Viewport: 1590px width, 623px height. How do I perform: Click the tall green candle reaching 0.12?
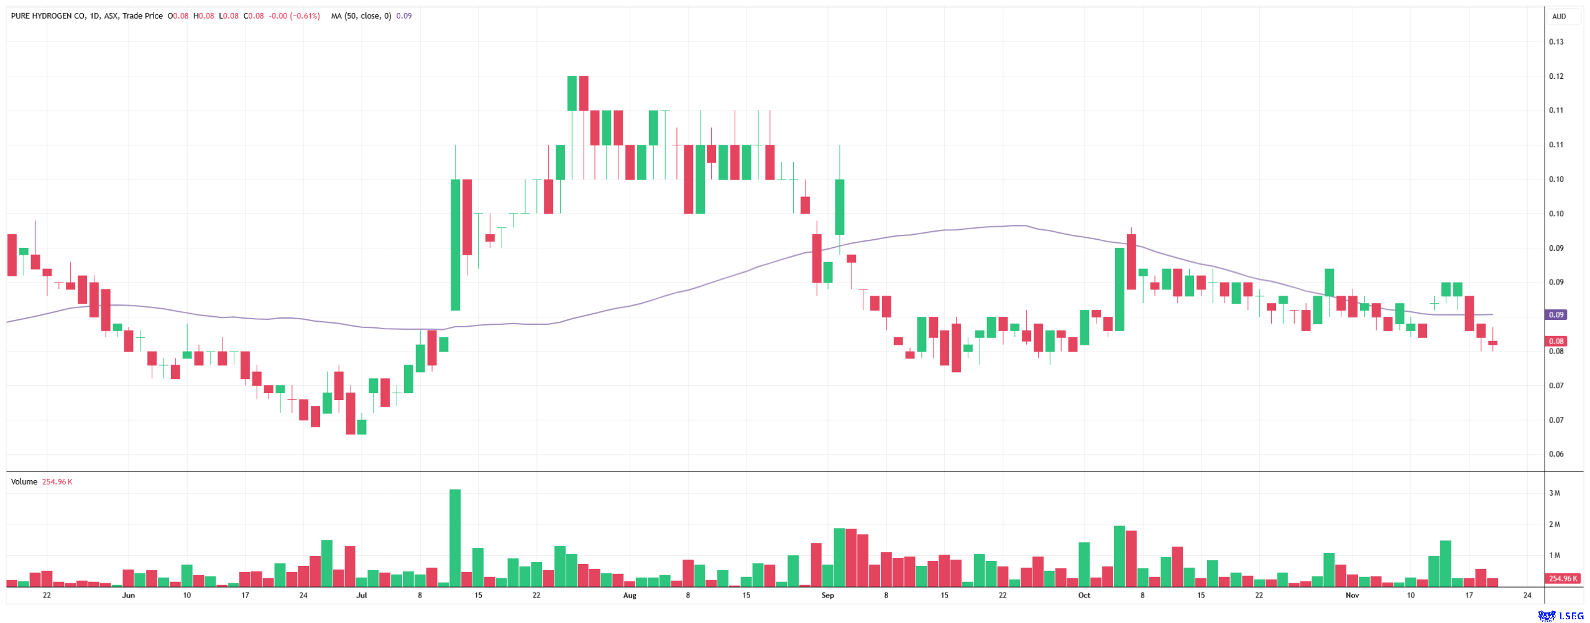pos(572,93)
